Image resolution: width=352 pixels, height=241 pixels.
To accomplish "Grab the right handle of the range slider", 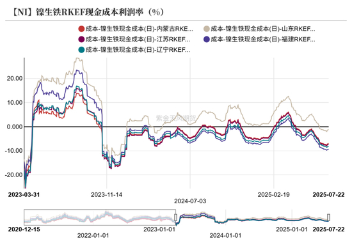I will click(x=328, y=217).
